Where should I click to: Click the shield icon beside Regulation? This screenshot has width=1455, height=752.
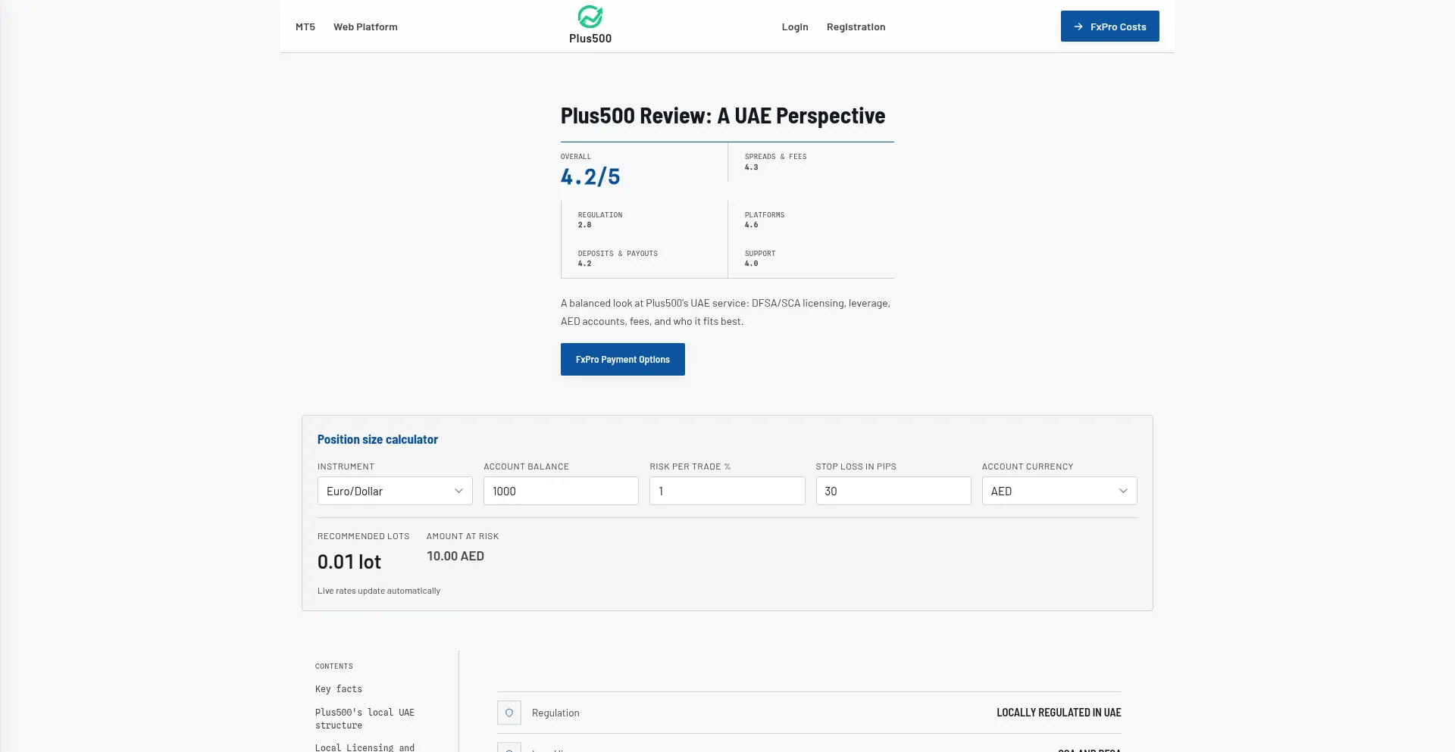[x=509, y=713]
